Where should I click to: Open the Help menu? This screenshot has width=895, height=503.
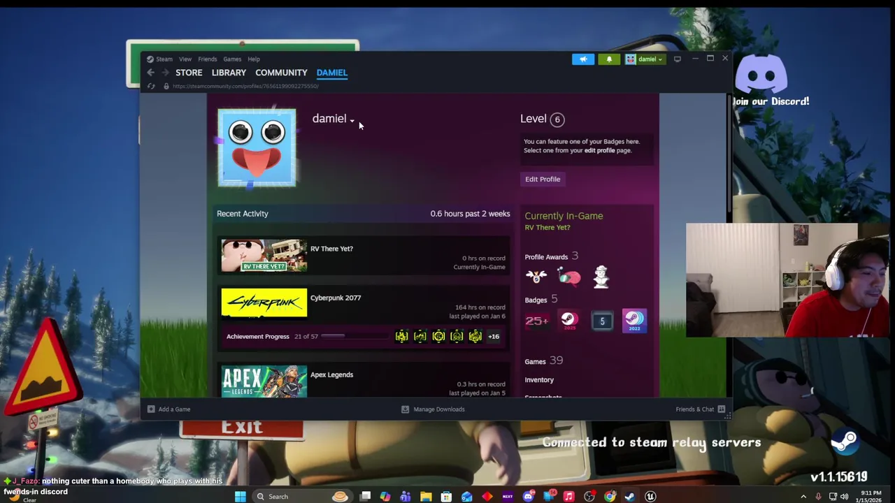[254, 59]
